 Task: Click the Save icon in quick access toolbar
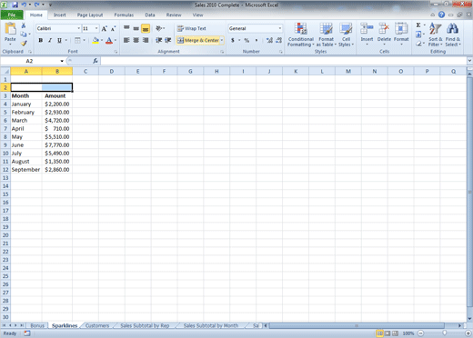pyautogui.click(x=15, y=5)
